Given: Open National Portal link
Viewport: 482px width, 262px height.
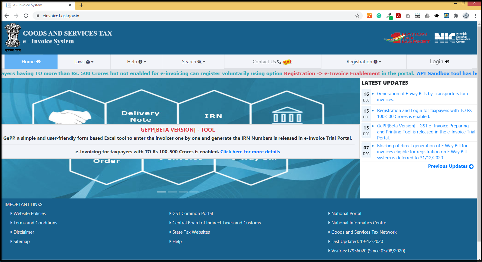Looking at the screenshot, I should tap(346, 214).
